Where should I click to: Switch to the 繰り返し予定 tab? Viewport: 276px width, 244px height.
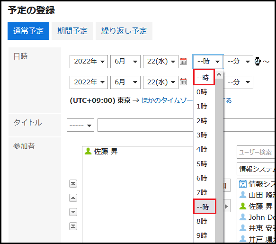click(124, 31)
